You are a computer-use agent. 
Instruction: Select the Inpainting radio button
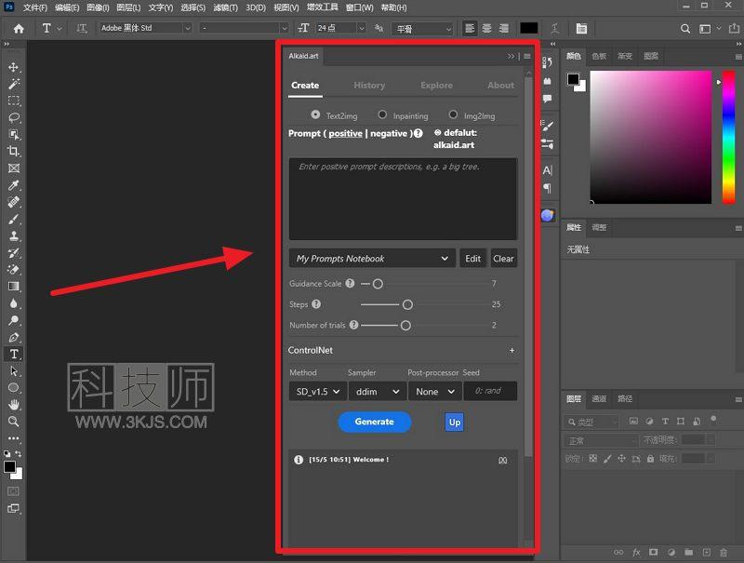tap(382, 114)
